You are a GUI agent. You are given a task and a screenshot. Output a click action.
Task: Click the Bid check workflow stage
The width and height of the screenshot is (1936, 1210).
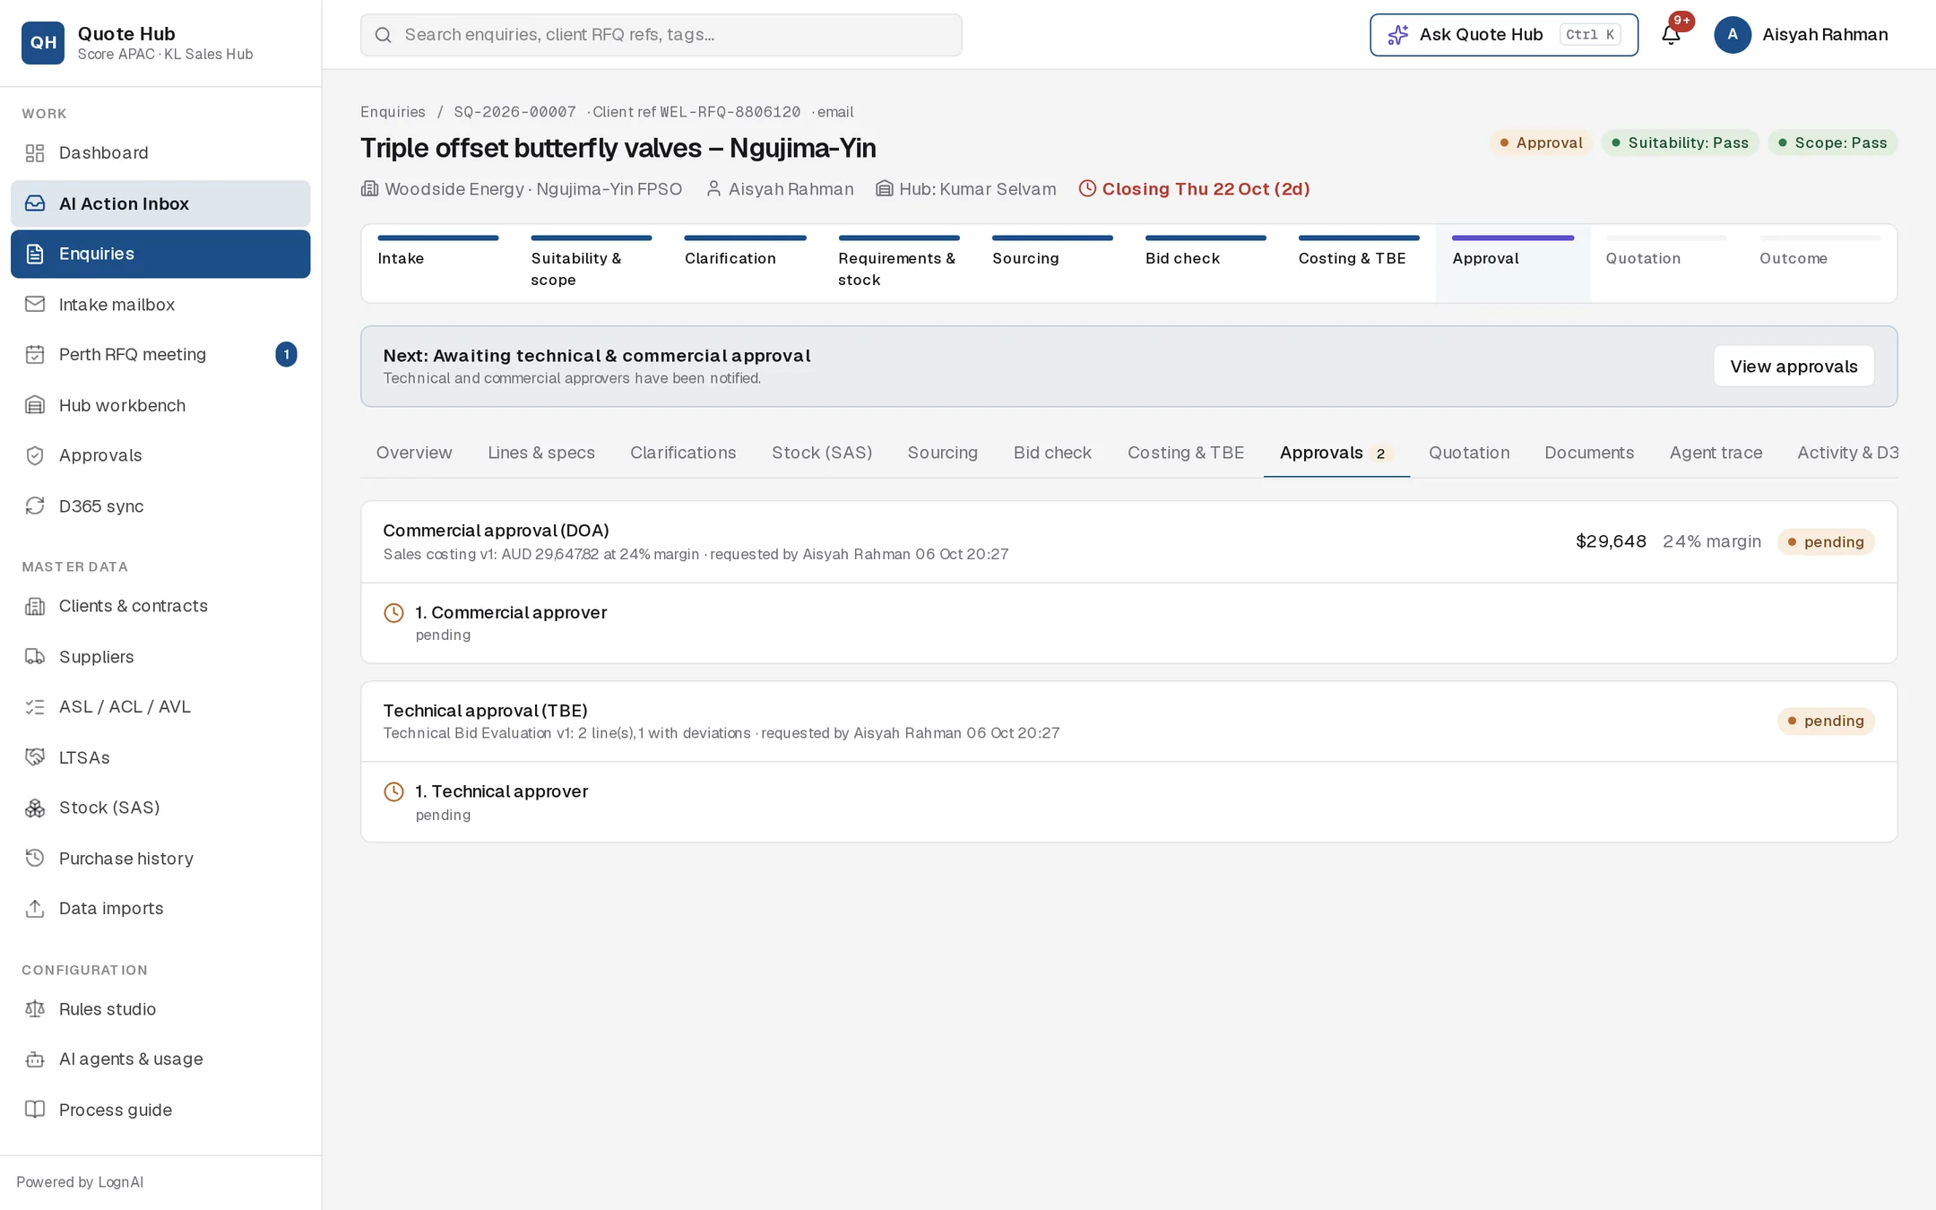click(1206, 263)
